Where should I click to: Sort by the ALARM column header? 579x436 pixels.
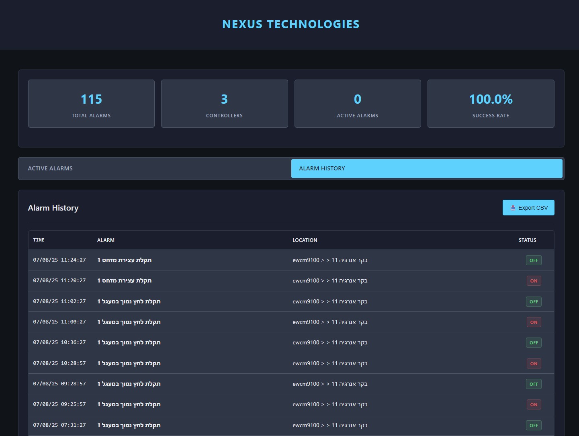[x=106, y=240]
